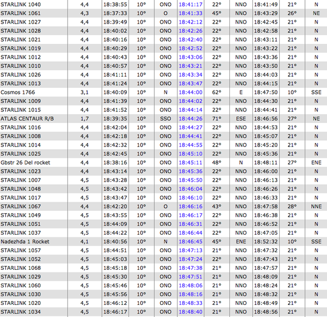
Task: Open the 18:46:31 link for STARLINK 1051
Action: point(190,224)
